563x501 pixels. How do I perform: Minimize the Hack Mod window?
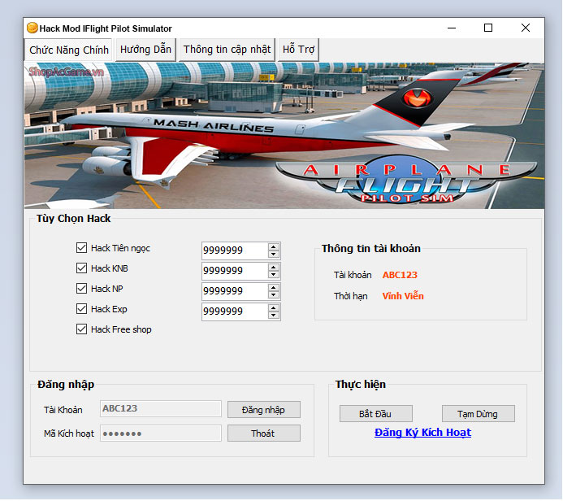pos(452,28)
